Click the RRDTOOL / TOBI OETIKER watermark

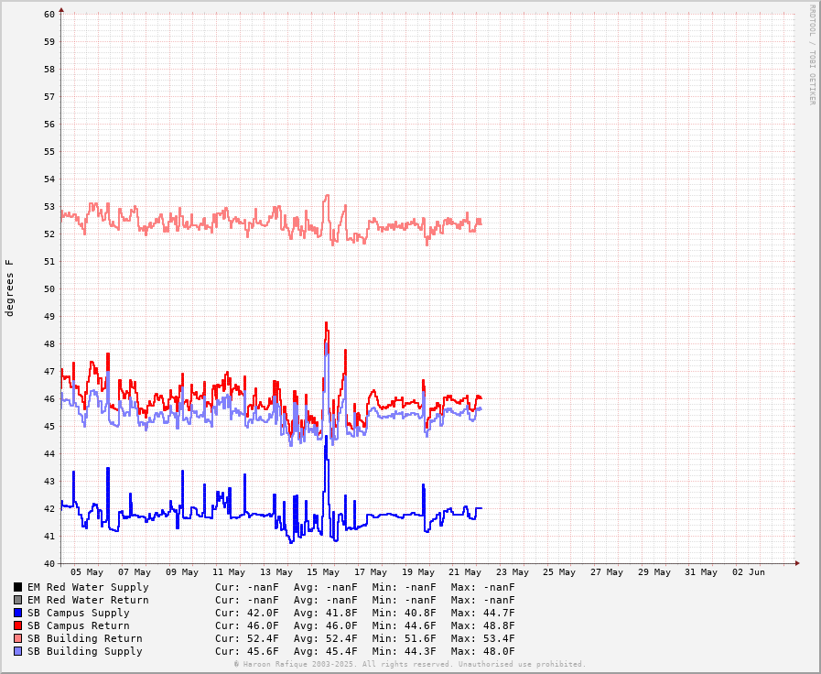click(x=811, y=54)
